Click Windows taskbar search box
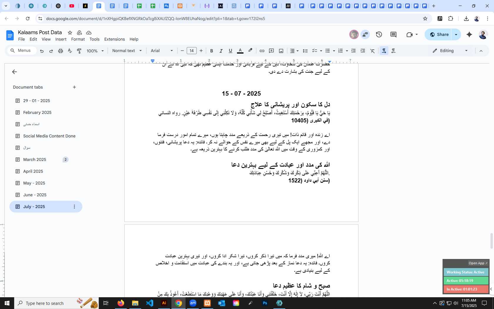This screenshot has width=494, height=309. tap(56, 303)
